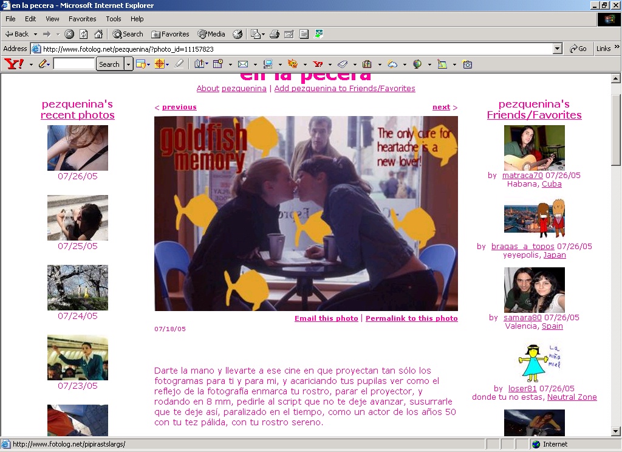Click the scroll down arrow of the page
Viewport: 622px width, 452px height.
click(616, 431)
